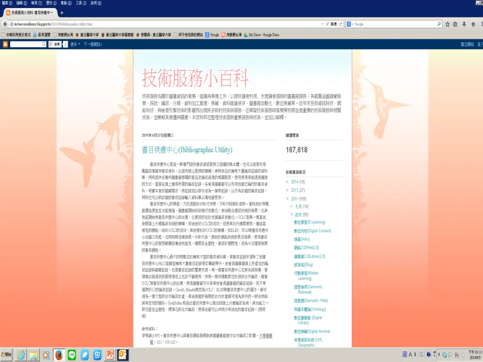Open Internet Explorer from the taskbar
The height and width of the screenshot is (362, 483).
[21, 354]
